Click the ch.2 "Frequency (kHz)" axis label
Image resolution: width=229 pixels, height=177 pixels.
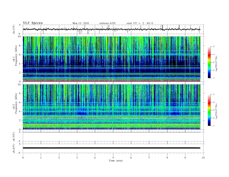[16, 103]
